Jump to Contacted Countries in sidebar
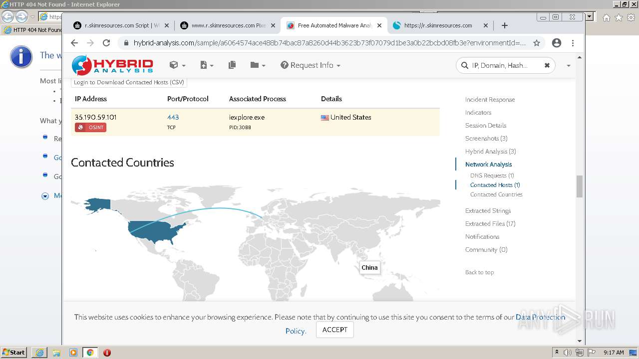Image resolution: width=639 pixels, height=359 pixels. (496, 194)
